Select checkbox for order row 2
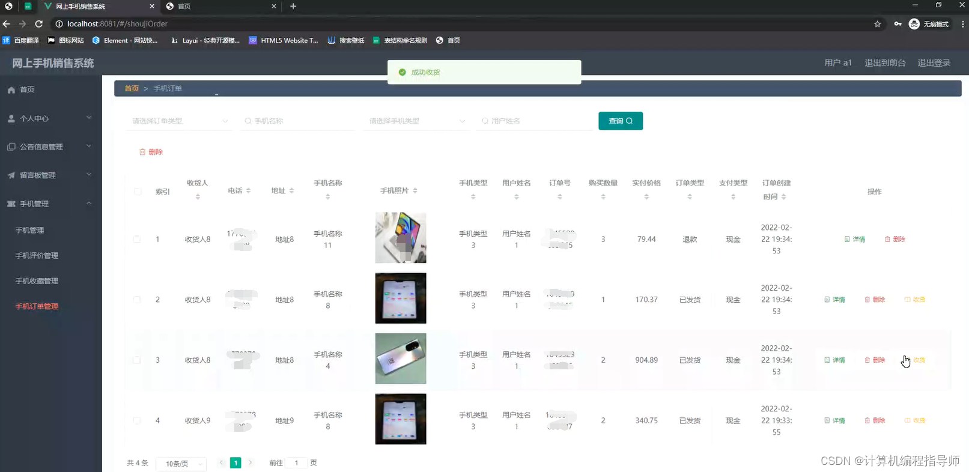The image size is (969, 472). tap(137, 300)
